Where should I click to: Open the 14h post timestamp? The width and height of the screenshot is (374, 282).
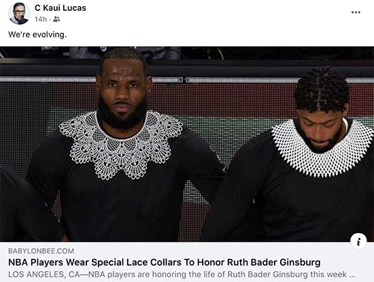41,19
